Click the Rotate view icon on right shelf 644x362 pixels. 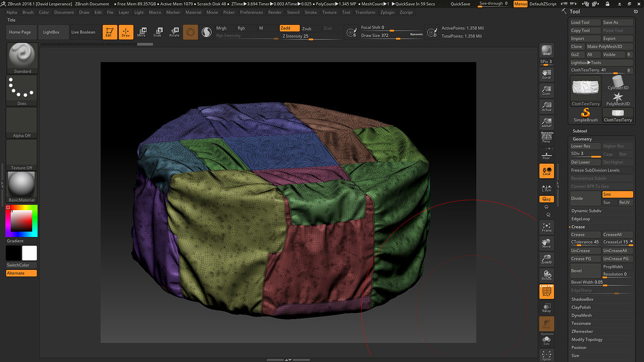pos(546,275)
